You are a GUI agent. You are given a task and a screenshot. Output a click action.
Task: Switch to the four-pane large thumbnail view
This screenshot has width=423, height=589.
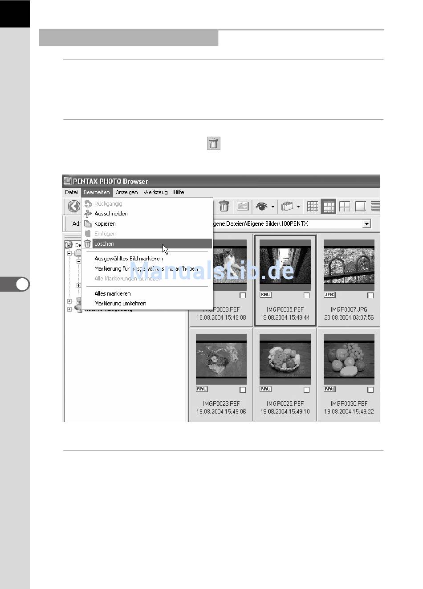(345, 206)
